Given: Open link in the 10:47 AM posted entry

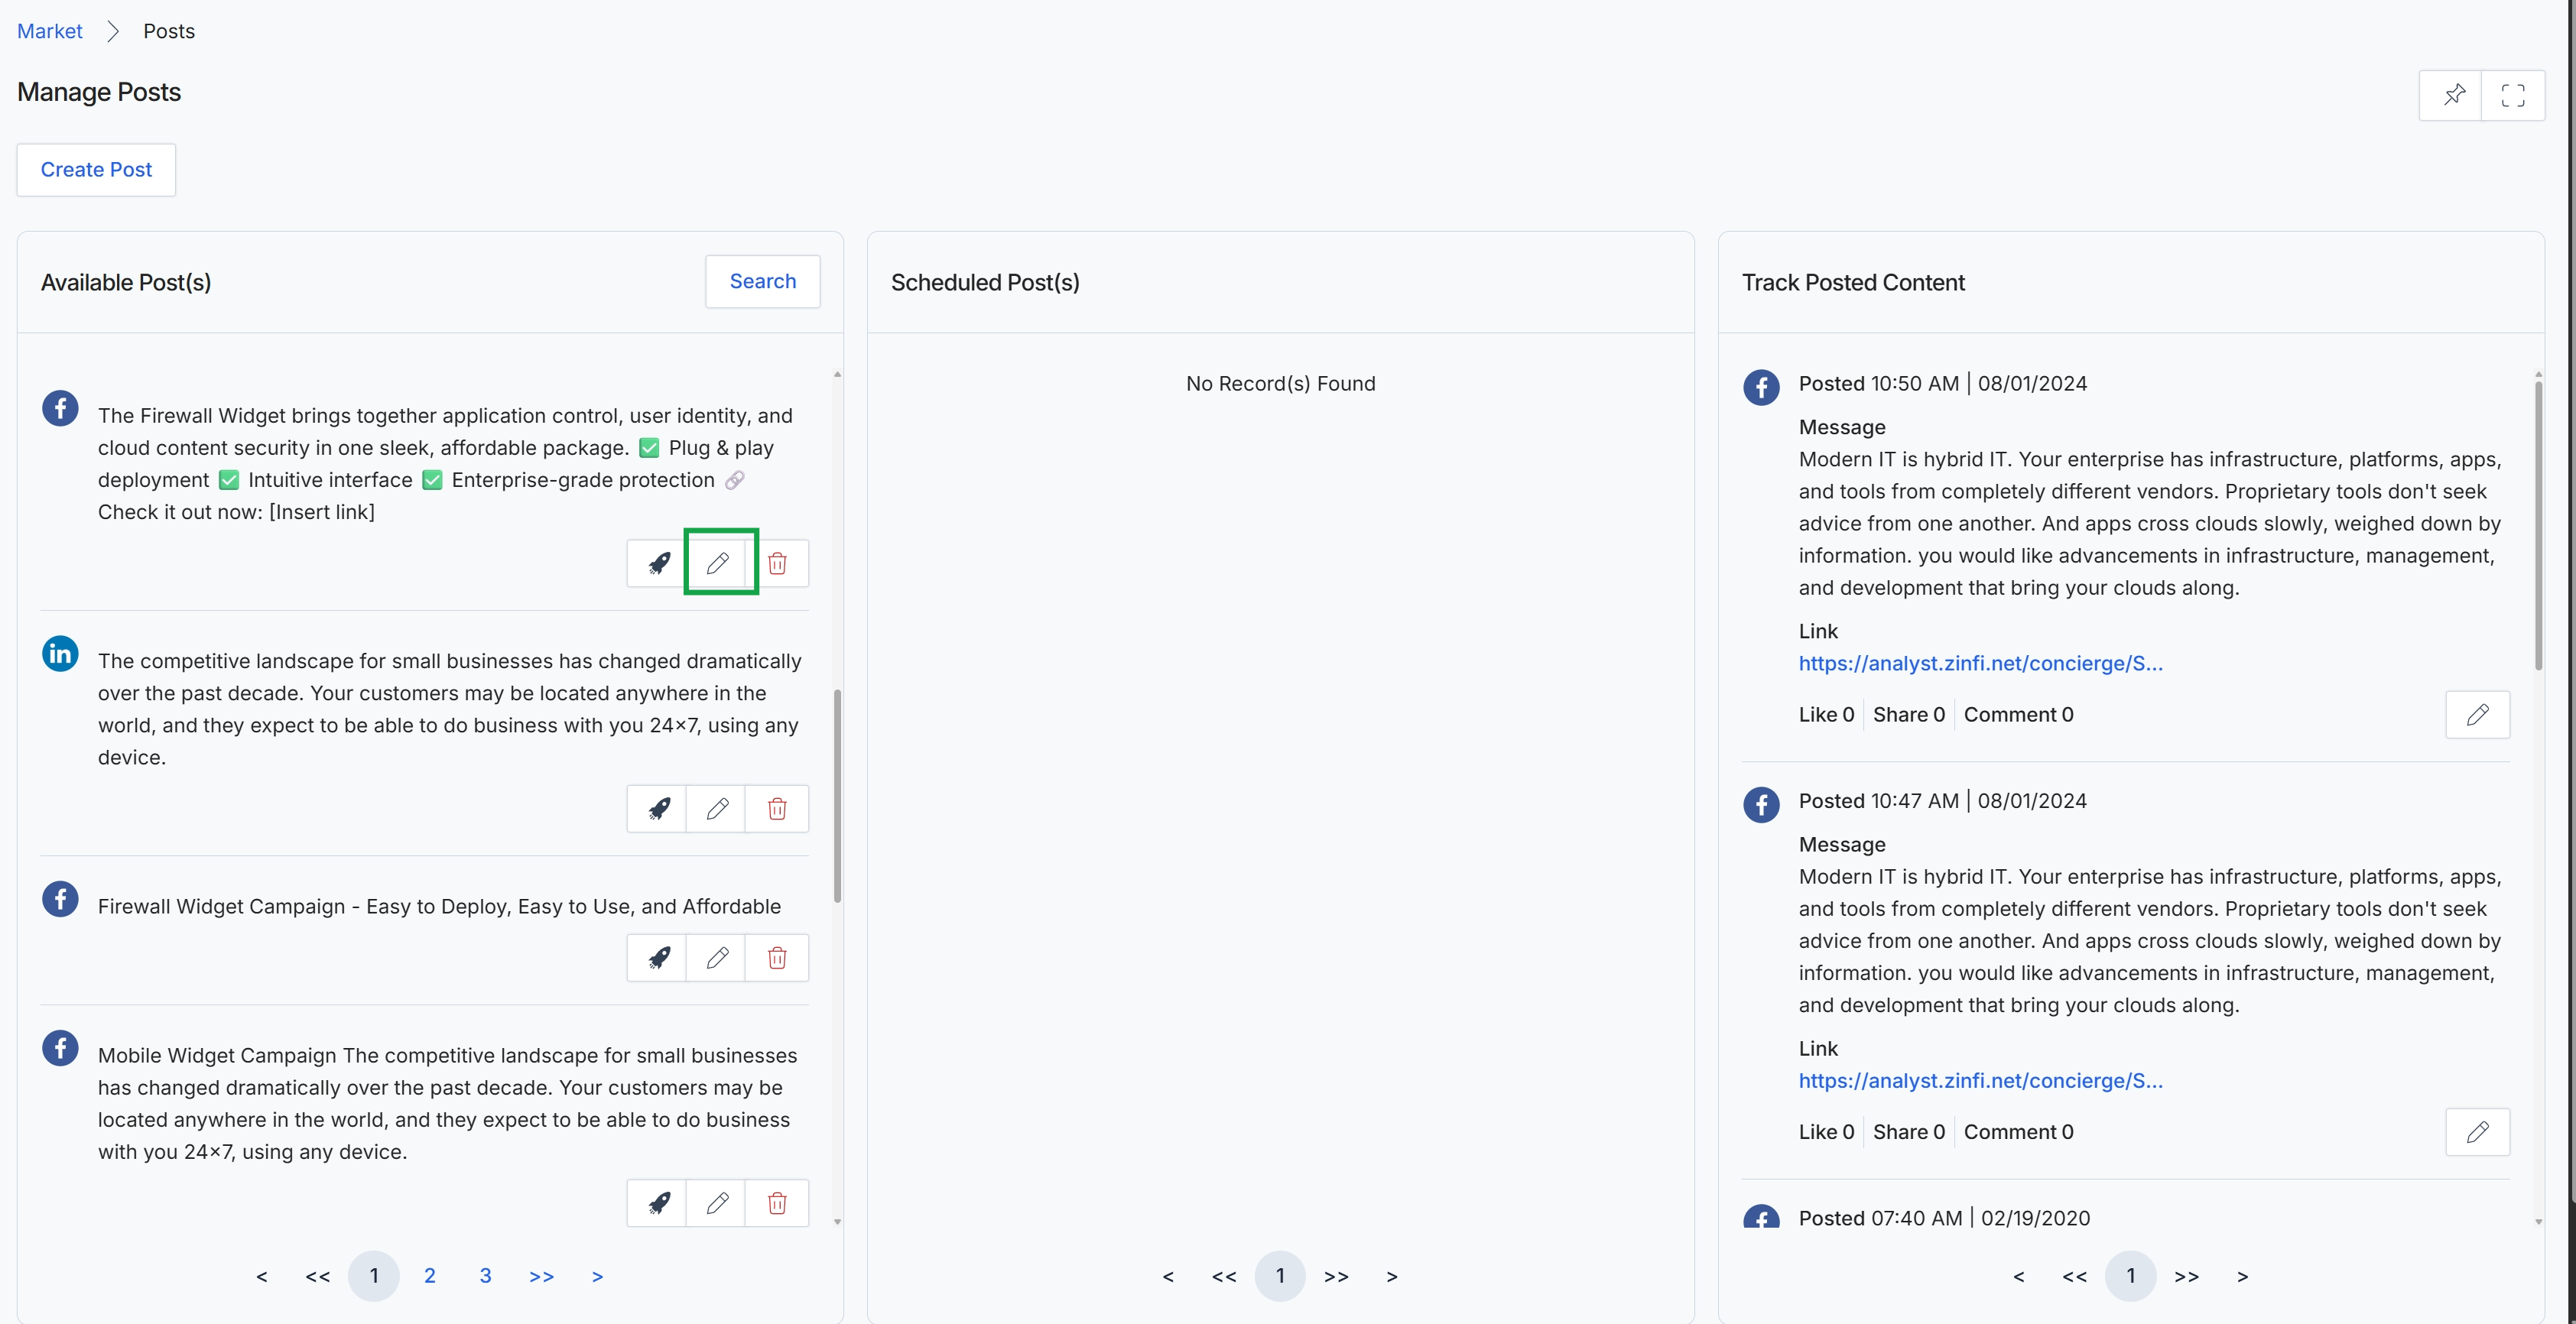Looking at the screenshot, I should pos(1980,1080).
